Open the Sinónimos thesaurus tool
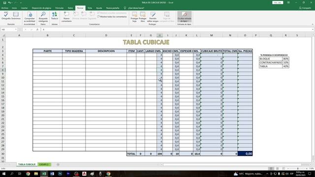This screenshot has width=315, height=177. 16,16
